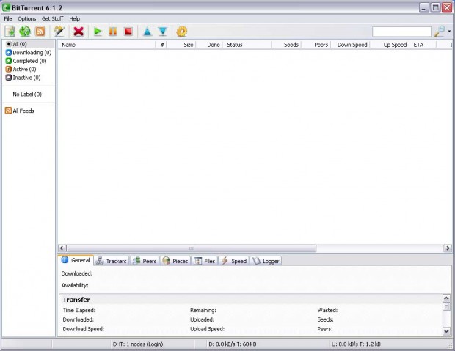Image resolution: width=455 pixels, height=351 pixels.
Task: Switch to the Logger tab
Action: click(x=266, y=261)
